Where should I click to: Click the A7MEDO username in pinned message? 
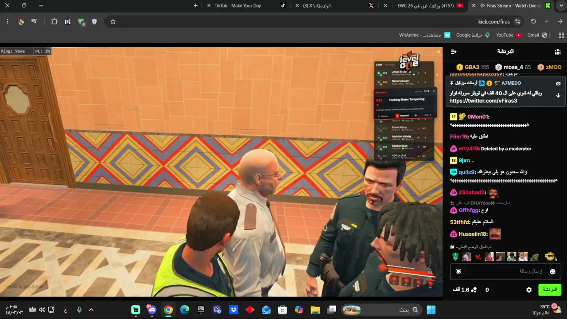point(511,83)
